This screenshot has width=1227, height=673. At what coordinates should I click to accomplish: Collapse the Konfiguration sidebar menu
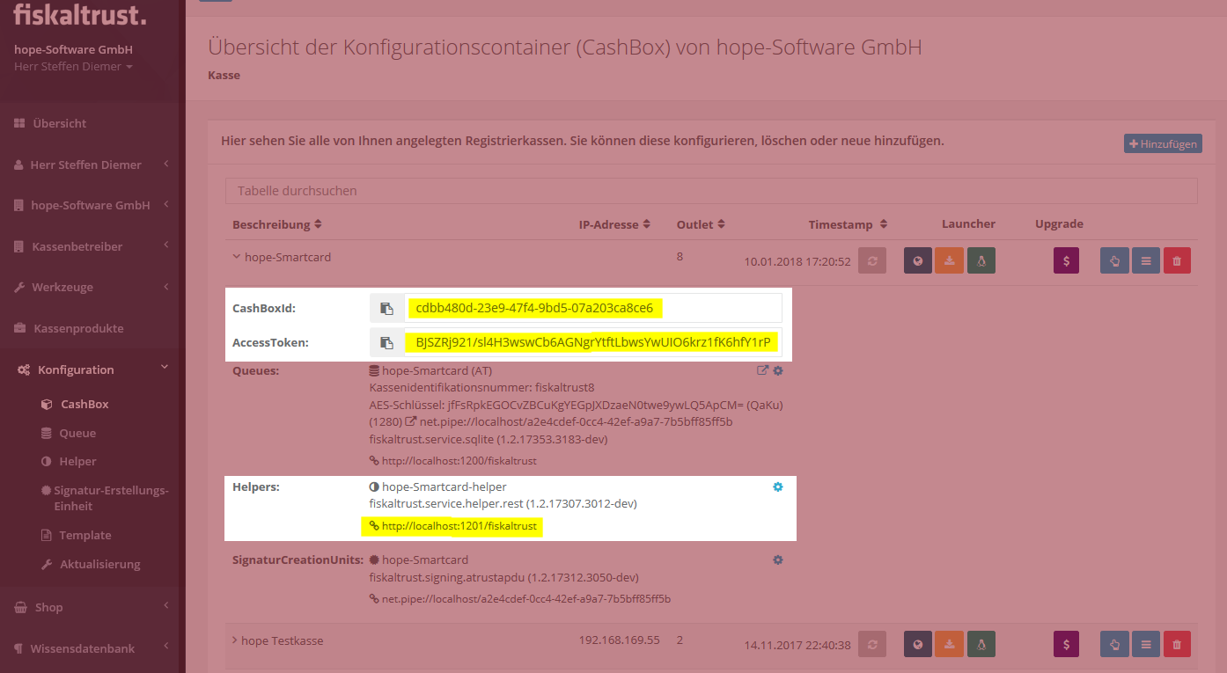point(92,369)
